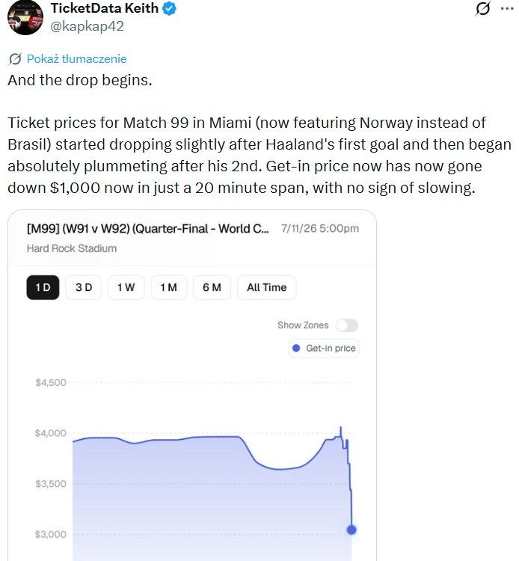The image size is (519, 561).
Task: Open the three-dot more options menu
Action: [507, 8]
